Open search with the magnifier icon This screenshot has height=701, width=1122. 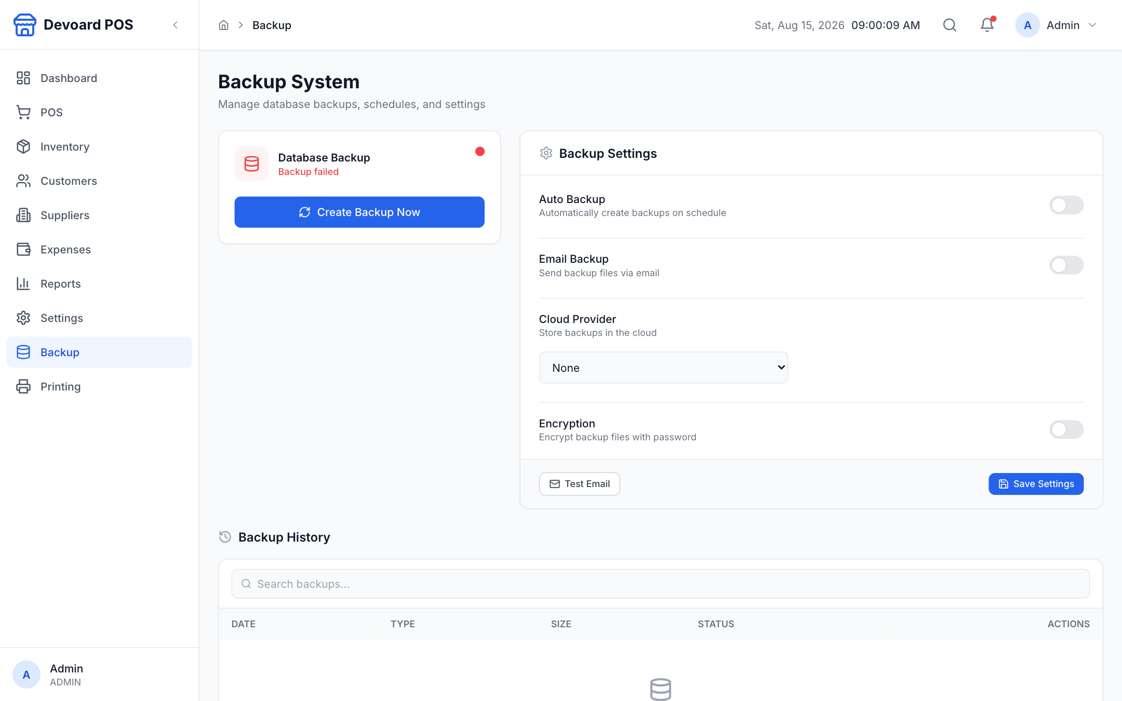tap(950, 25)
